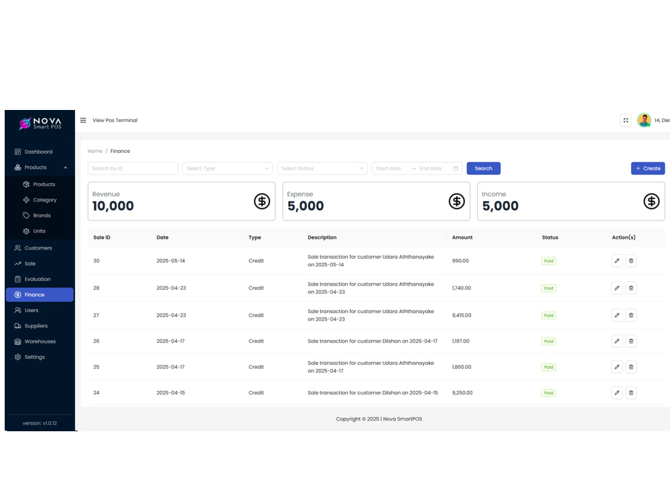
Task: Click the End date field
Action: [x=431, y=168]
